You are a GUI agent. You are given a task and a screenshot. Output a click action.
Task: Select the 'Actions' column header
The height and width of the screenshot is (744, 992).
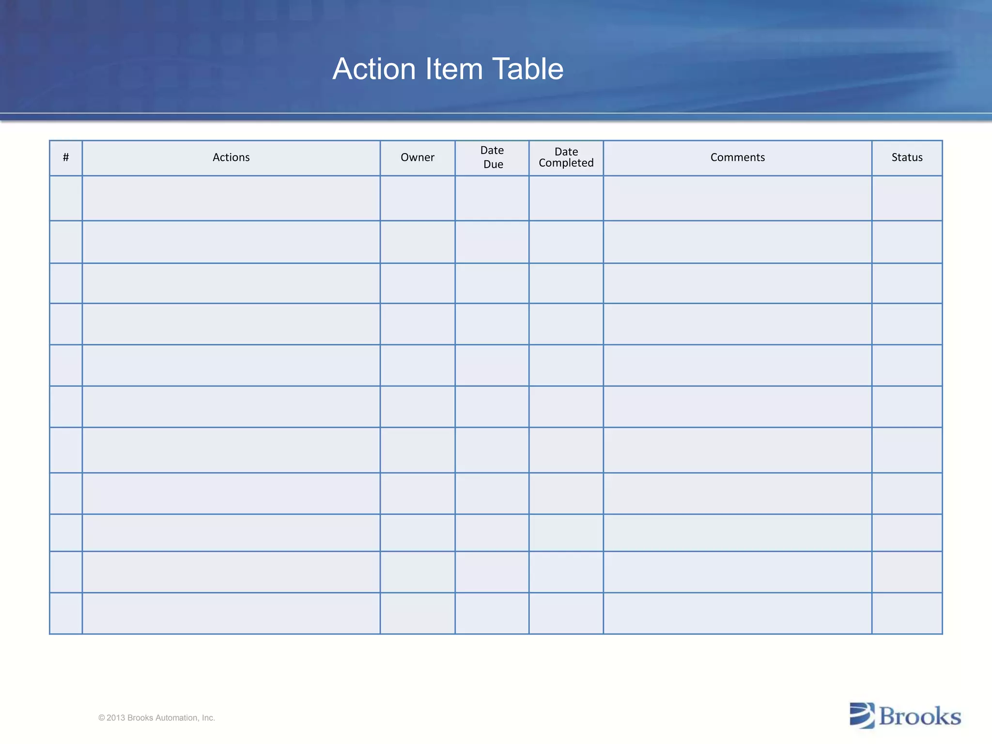(231, 158)
